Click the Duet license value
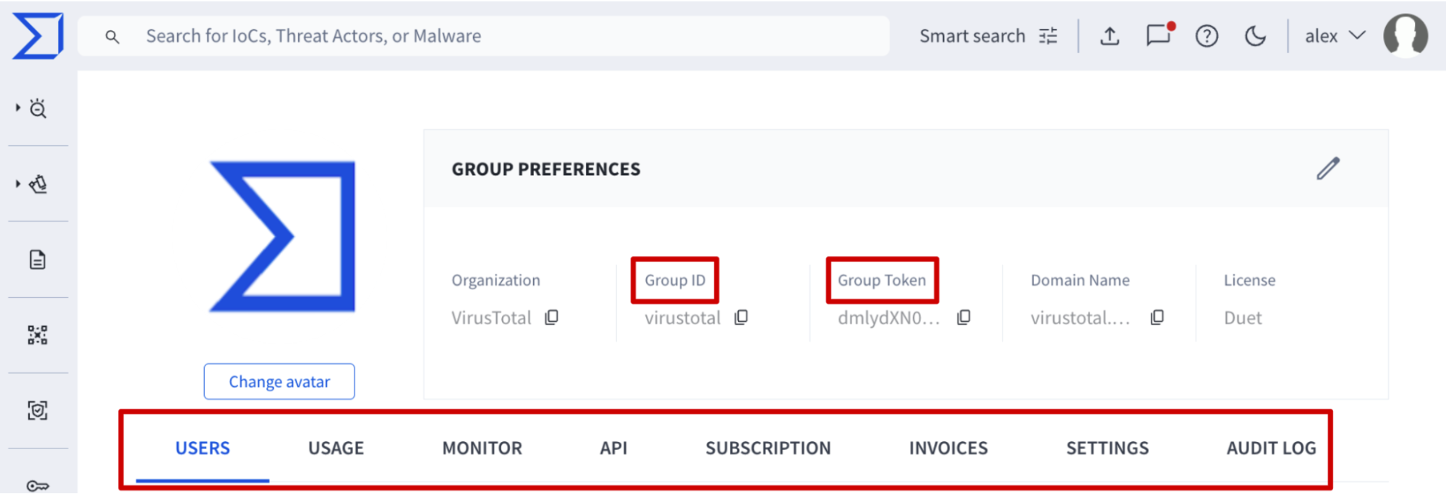The height and width of the screenshot is (494, 1446). click(x=1243, y=318)
